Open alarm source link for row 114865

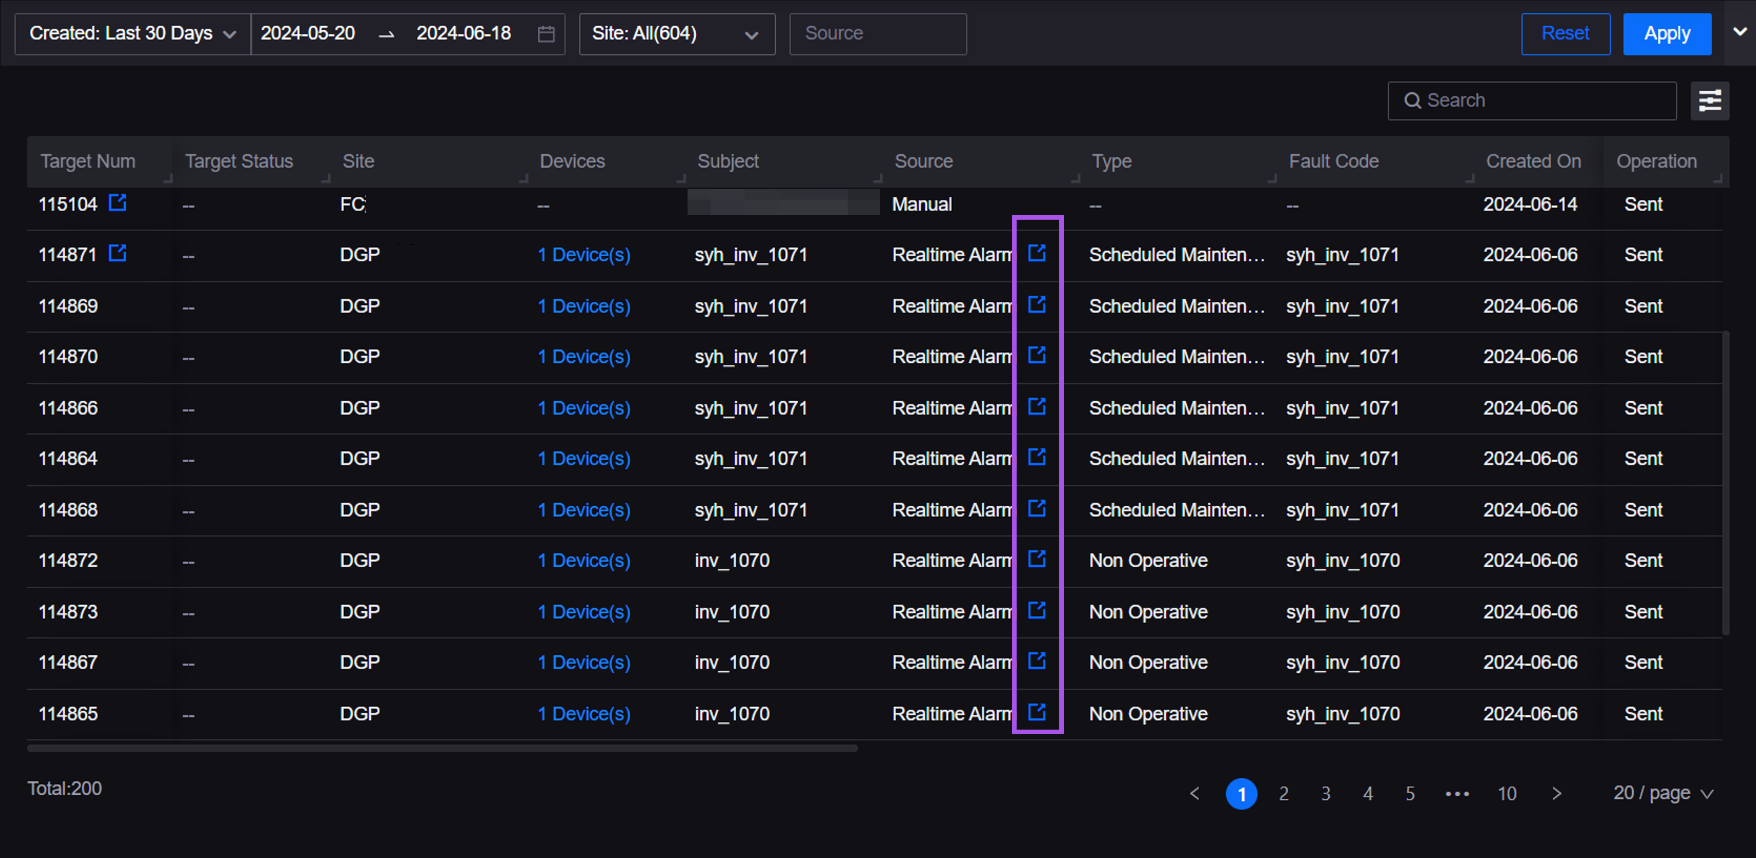click(1036, 712)
